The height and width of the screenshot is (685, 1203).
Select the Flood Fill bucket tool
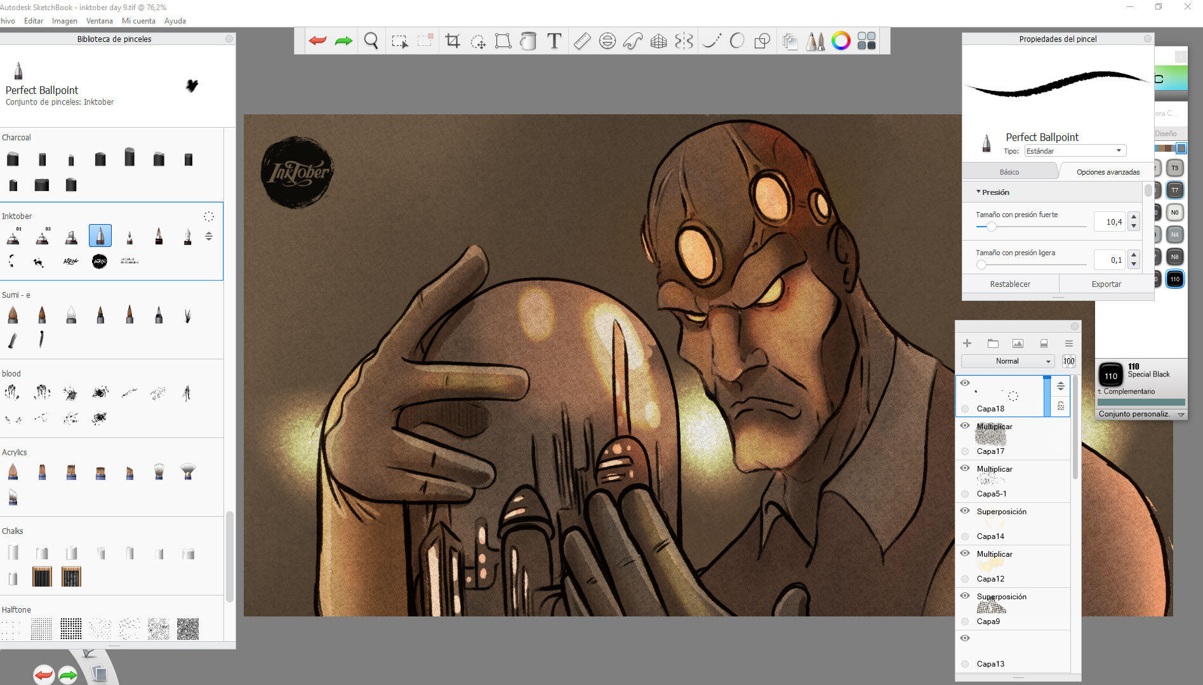(x=528, y=41)
